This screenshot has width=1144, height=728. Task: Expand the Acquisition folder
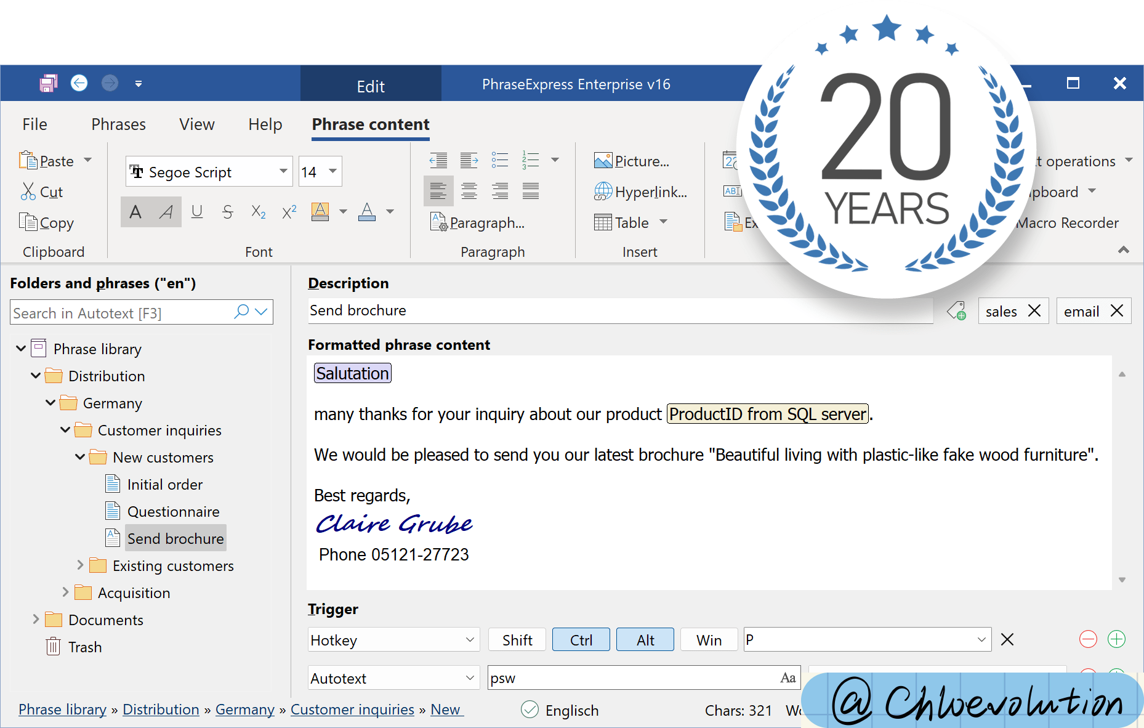(65, 592)
